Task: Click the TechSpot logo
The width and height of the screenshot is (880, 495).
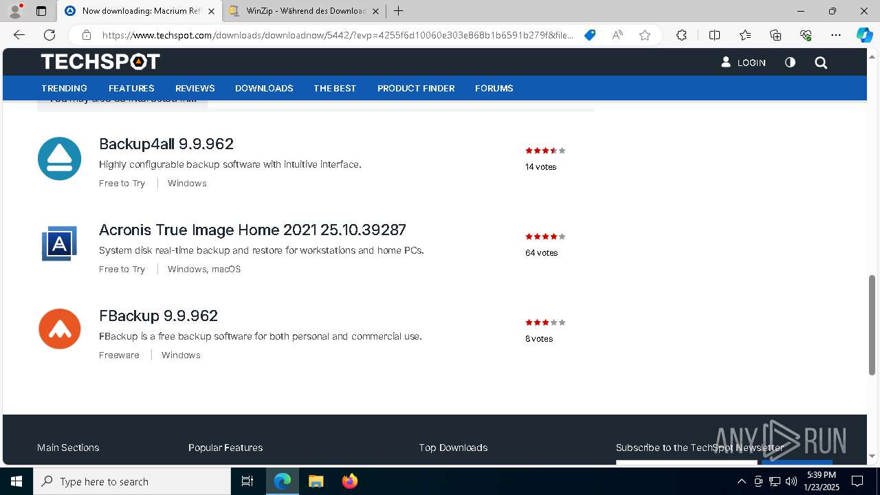Action: (100, 62)
